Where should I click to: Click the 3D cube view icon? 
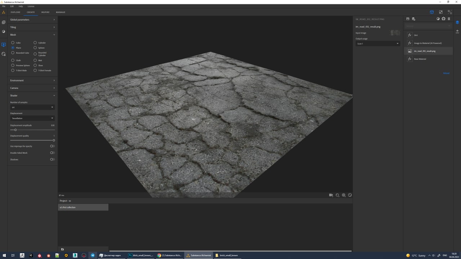pyautogui.click(x=431, y=12)
